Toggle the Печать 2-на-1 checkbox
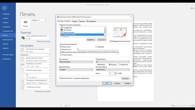195x110 pixels. 61,47
